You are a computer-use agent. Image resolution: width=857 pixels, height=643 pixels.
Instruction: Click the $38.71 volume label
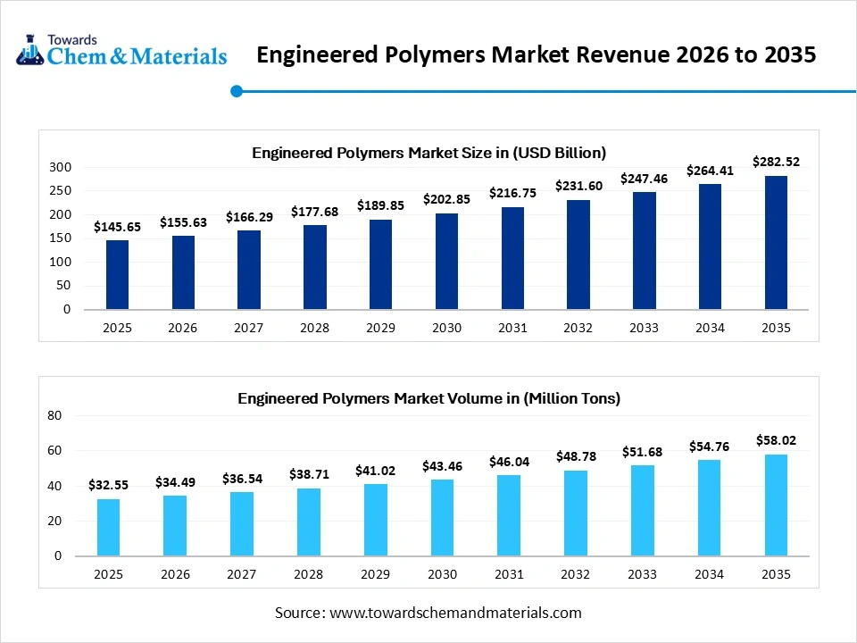click(x=310, y=474)
